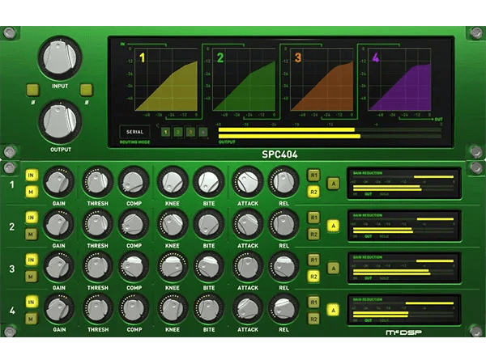Open the SERIAL routing mode selector

click(134, 132)
